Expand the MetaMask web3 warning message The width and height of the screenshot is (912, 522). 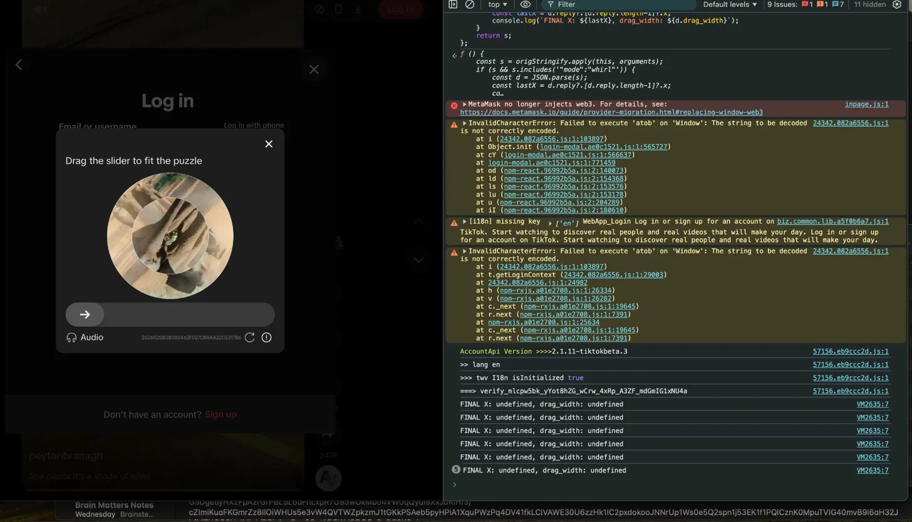point(464,104)
